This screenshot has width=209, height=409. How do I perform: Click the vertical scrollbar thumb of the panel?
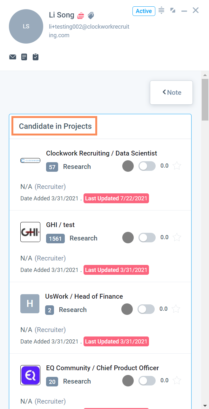(x=205, y=100)
